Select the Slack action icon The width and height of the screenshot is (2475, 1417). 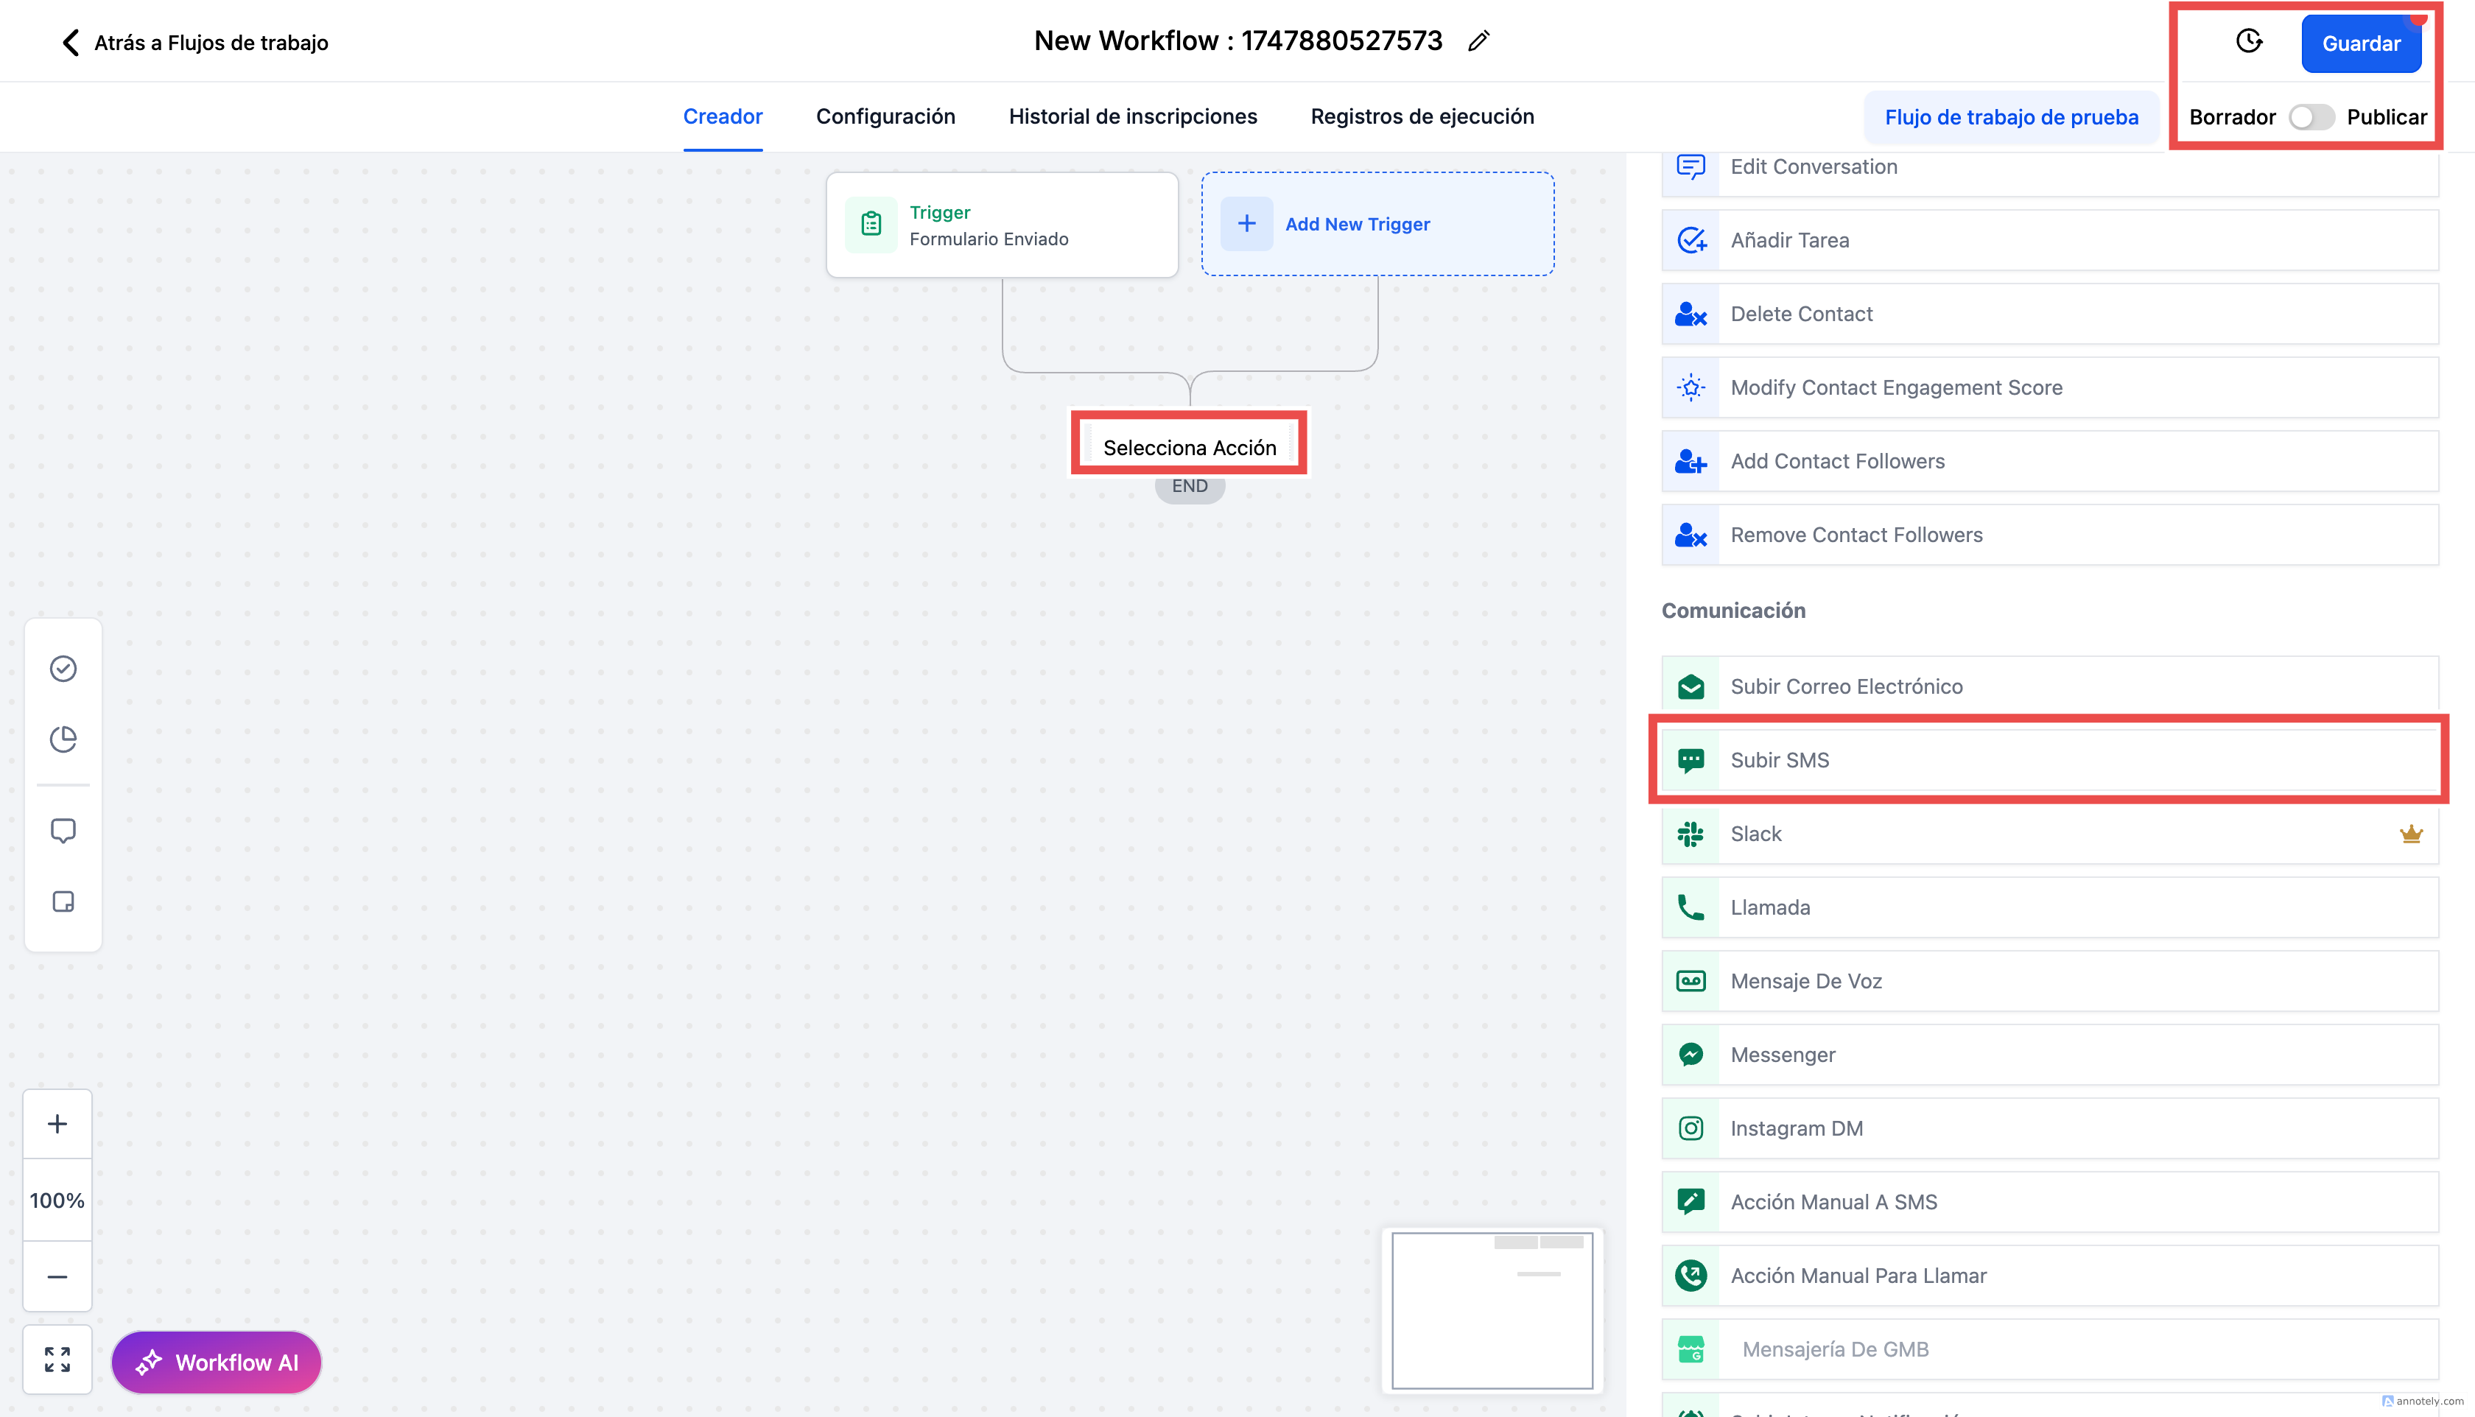point(1691,834)
